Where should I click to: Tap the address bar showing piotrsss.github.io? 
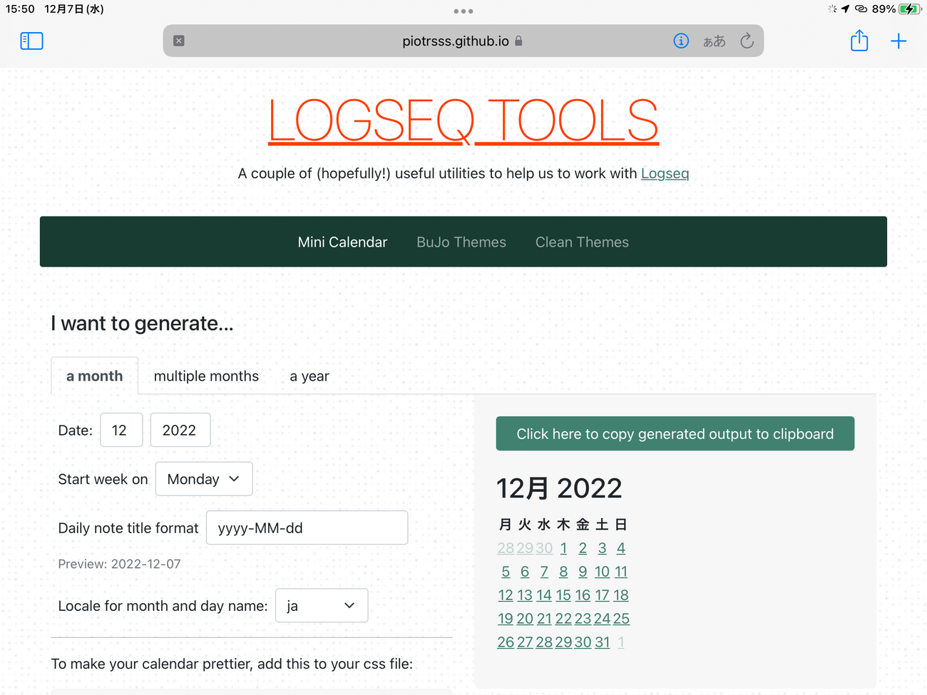(x=463, y=41)
